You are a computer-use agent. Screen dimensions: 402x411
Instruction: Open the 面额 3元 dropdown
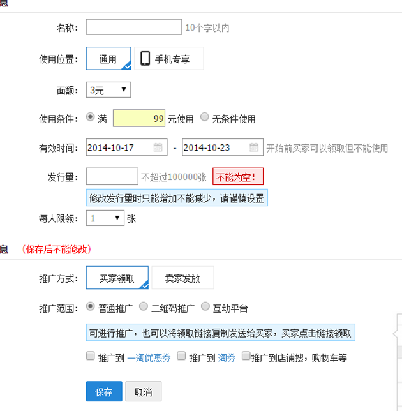pos(108,90)
